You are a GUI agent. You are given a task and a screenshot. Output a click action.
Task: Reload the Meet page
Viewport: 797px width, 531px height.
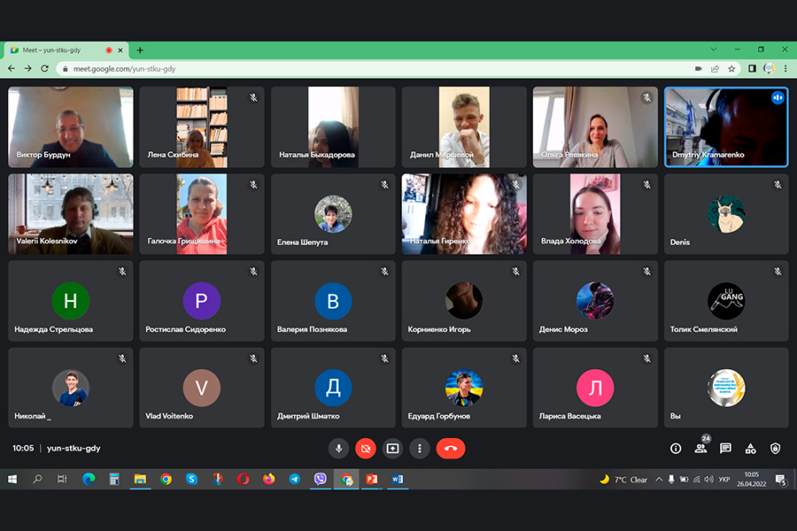45,69
